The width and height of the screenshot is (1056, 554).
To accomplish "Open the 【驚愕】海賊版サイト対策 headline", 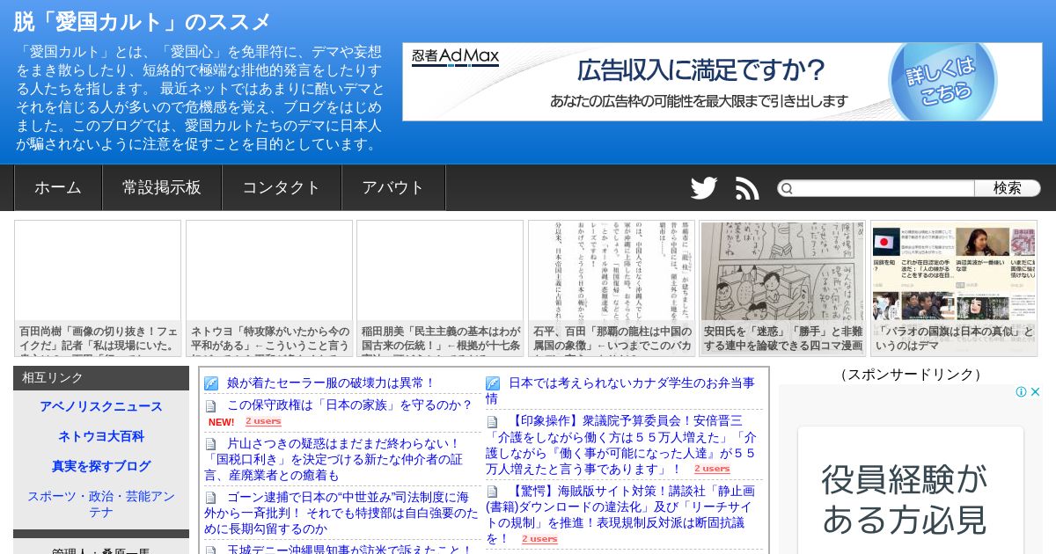I will 620,515.
